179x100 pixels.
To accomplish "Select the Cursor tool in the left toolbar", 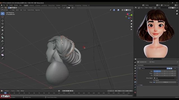I will (3, 17).
